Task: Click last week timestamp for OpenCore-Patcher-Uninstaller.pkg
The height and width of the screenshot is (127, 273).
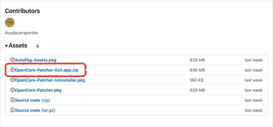Action: 254,80
